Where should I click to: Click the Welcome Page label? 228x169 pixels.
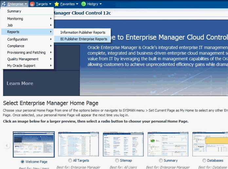tap(36, 161)
